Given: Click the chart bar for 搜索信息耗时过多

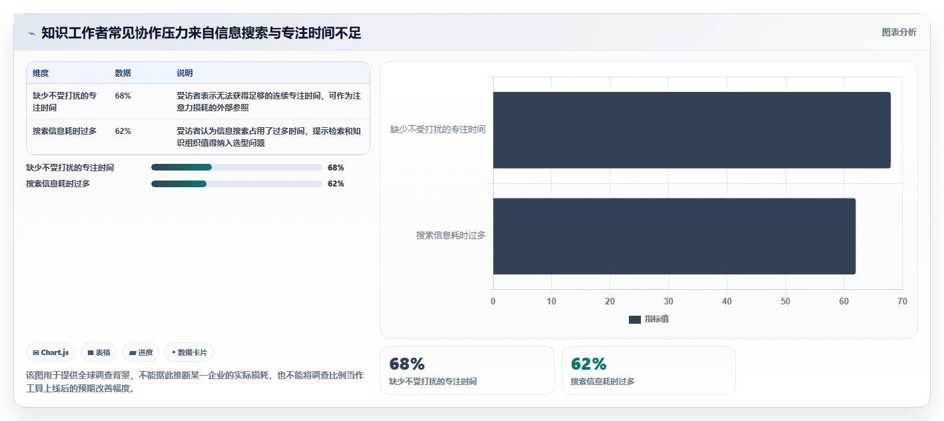Looking at the screenshot, I should tap(674, 236).
